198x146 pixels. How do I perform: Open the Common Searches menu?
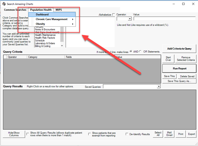[x=15, y=10]
